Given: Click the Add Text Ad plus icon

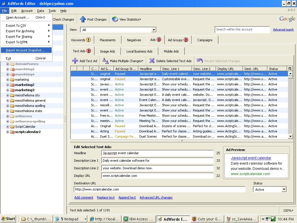Looking at the screenshot, I should (x=75, y=61).
